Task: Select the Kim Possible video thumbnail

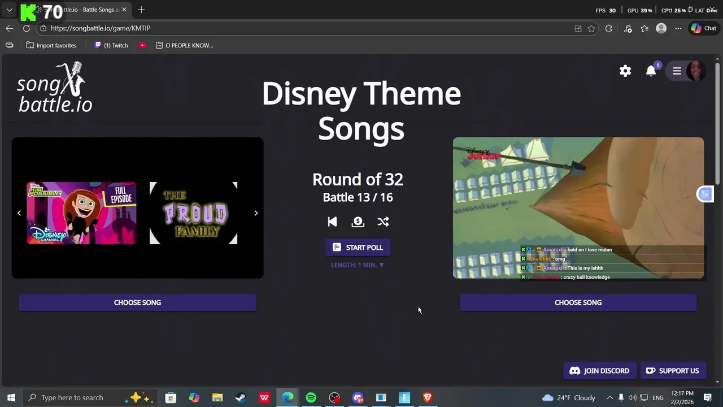Action: (x=81, y=213)
